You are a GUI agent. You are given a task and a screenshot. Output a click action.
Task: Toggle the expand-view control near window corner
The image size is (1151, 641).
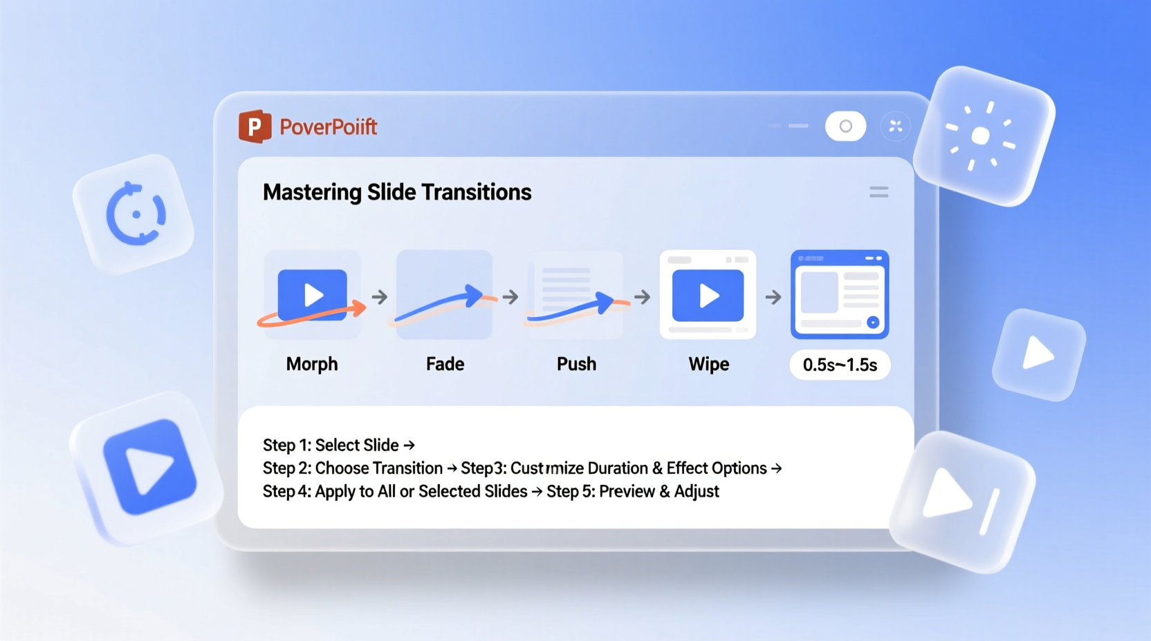pos(895,126)
